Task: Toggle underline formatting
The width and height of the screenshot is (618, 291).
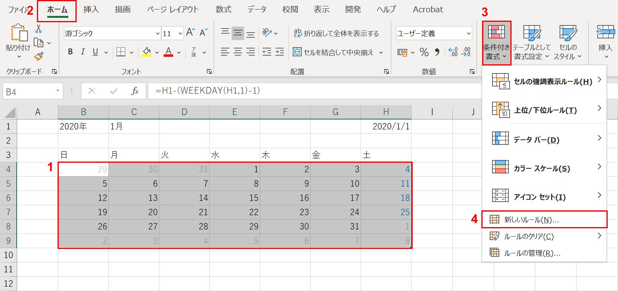Action: (95, 52)
